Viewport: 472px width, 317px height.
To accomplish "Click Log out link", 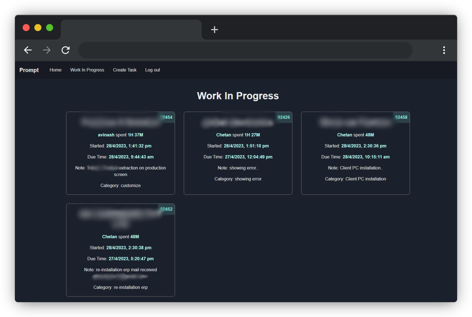I will (x=153, y=70).
